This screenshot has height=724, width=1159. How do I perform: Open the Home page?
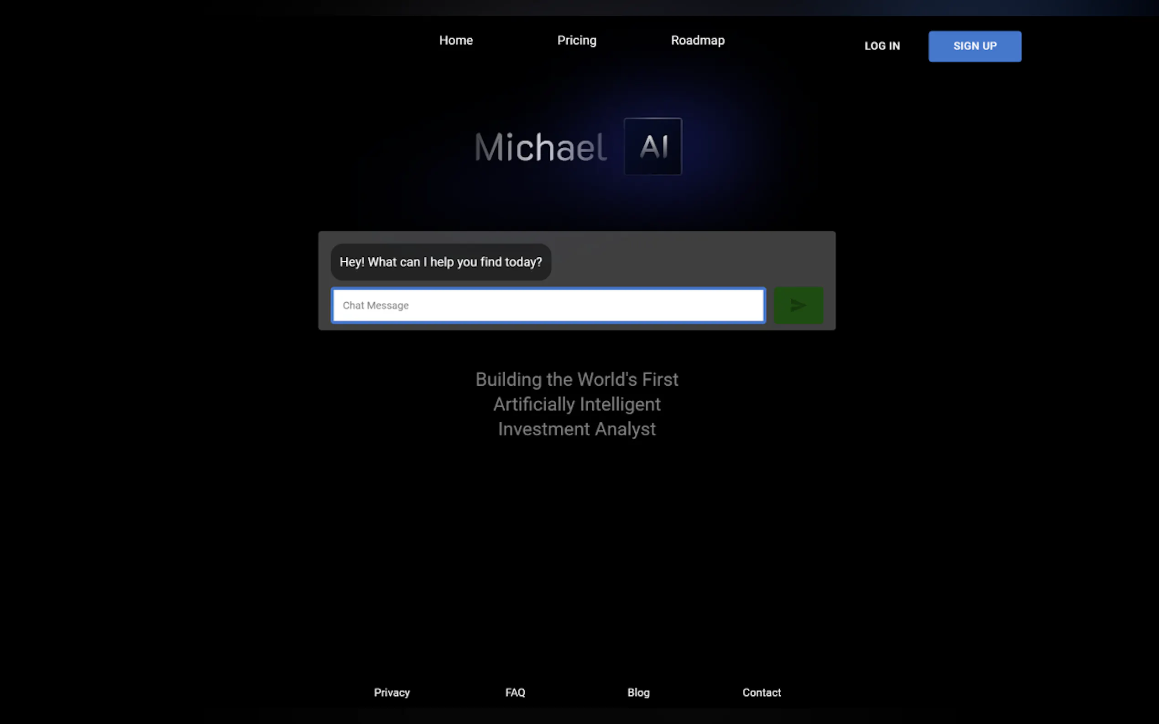456,40
